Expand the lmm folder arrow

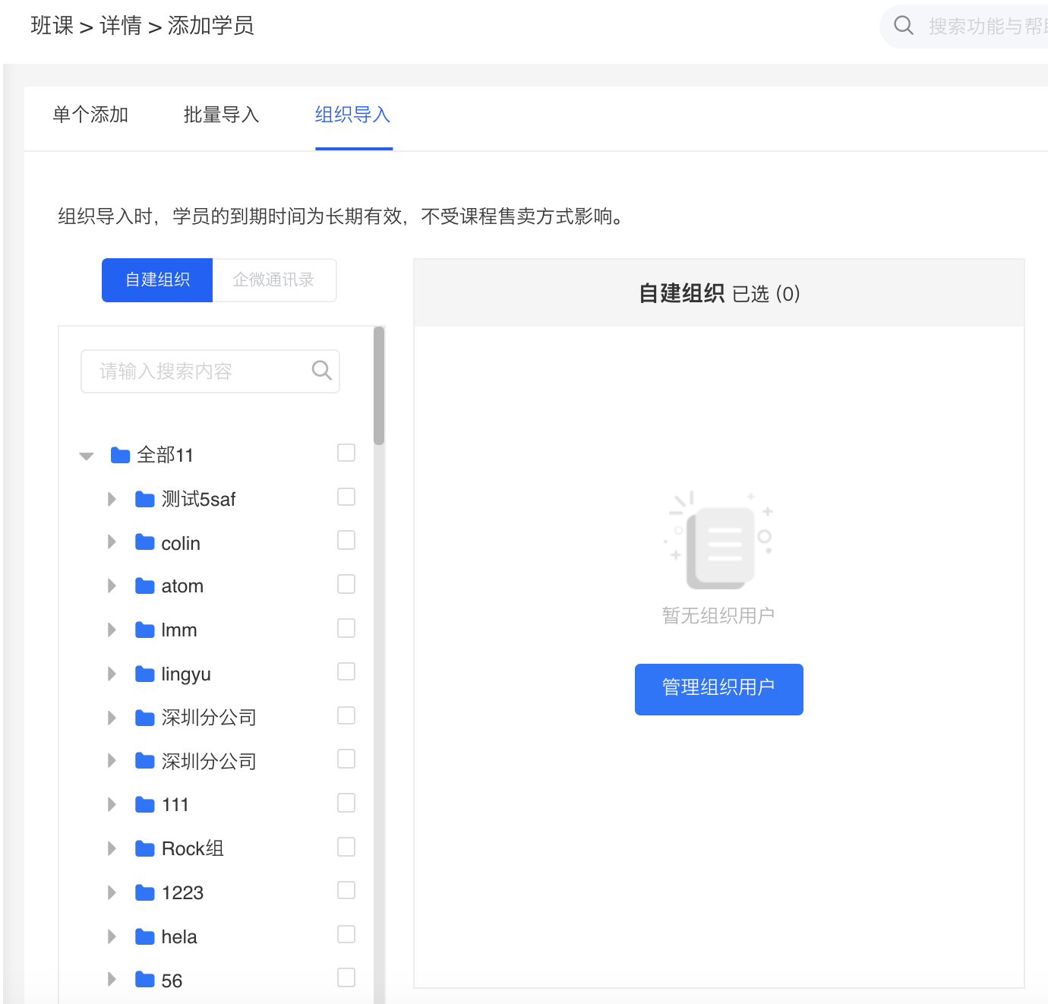[x=112, y=630]
